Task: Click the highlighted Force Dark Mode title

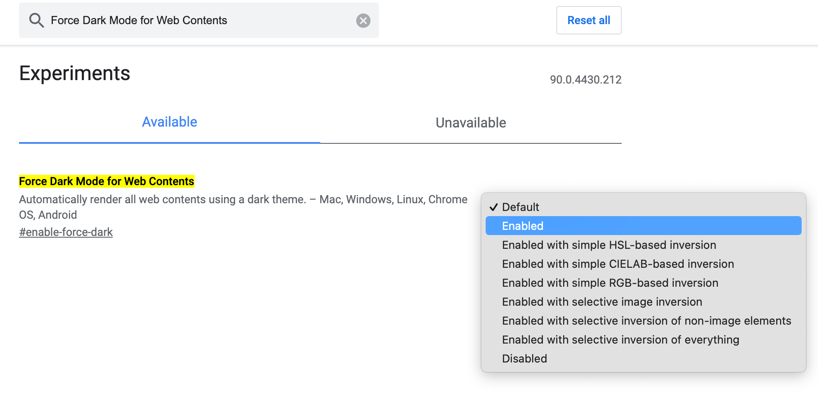Action: (x=106, y=181)
